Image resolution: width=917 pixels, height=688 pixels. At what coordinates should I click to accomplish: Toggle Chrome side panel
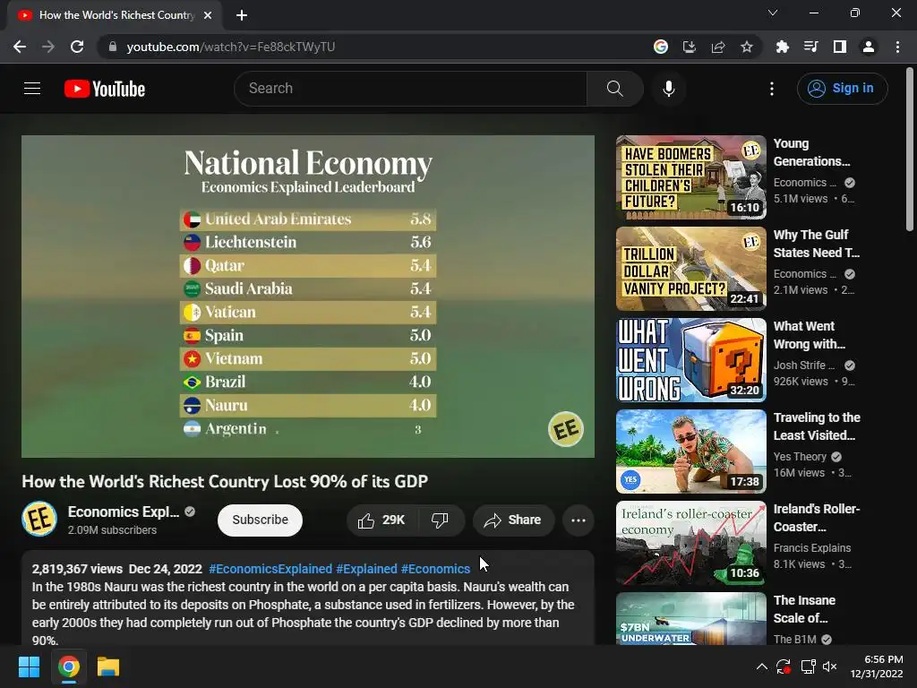pos(840,47)
